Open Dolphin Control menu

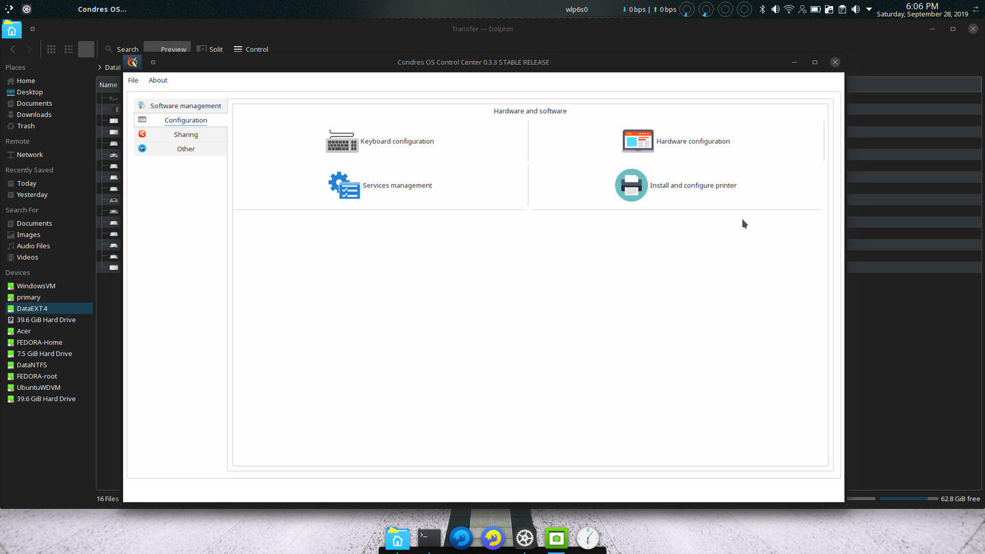tap(251, 49)
